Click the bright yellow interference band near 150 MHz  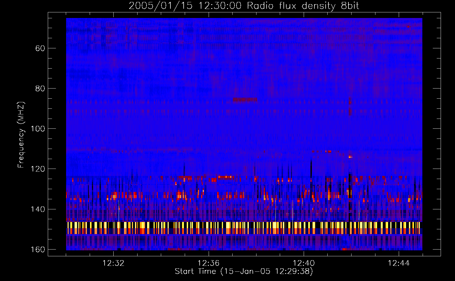[244, 228]
